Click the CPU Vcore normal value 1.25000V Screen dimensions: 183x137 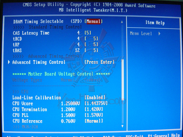click(71, 103)
